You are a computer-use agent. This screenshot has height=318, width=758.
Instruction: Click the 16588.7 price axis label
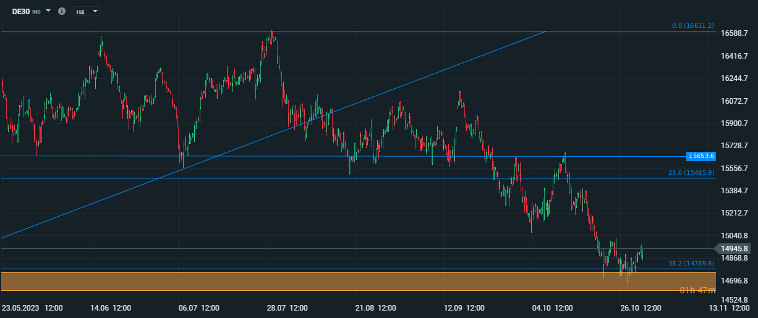pos(735,33)
